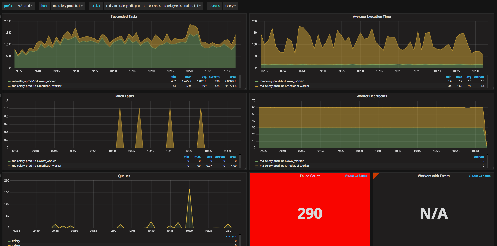Toggle the celery series in the Queues legend
The width and height of the screenshot is (497, 246).
(x=16, y=241)
